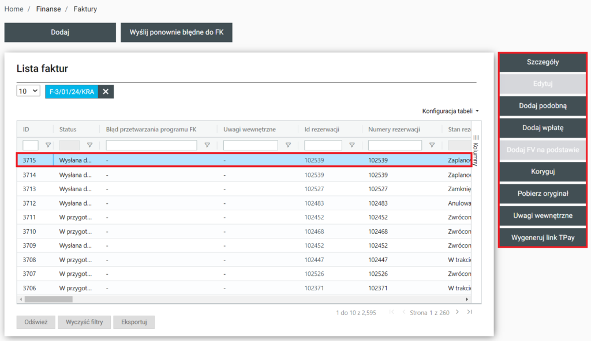Expand Konfiguracja tabeli dropdown
The width and height of the screenshot is (591, 341).
pyautogui.click(x=451, y=111)
